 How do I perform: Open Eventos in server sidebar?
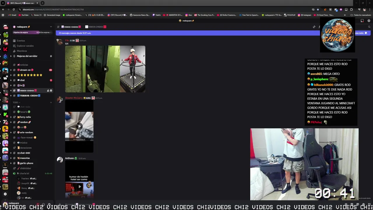tap(33, 41)
